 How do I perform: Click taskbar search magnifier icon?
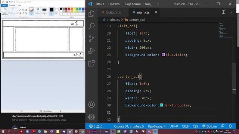pyautogui.click(x=9, y=131)
